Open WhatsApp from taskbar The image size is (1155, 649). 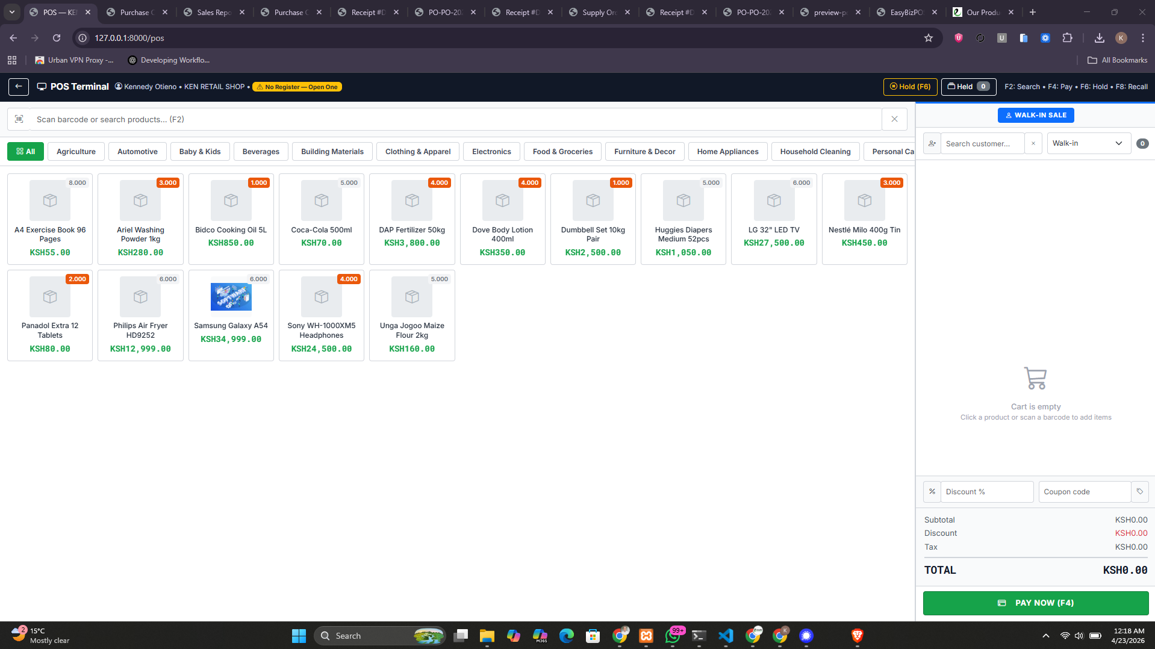673,636
